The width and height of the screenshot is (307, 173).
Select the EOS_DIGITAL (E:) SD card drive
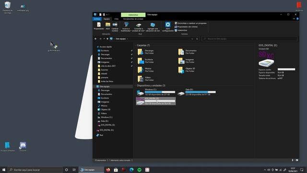pyautogui.click(x=156, y=101)
